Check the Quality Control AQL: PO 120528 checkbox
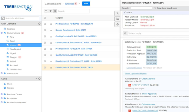 pos(45,36)
